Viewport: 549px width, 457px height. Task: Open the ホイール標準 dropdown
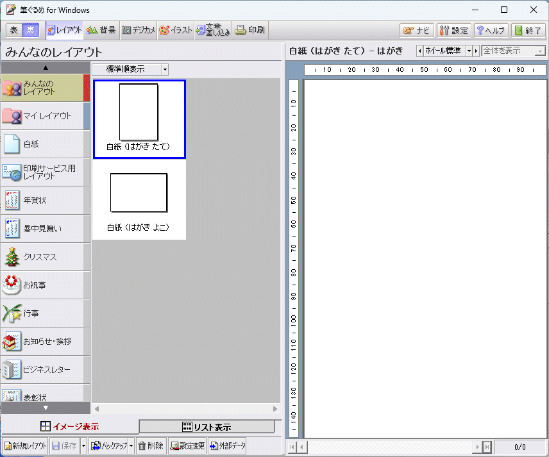tap(469, 51)
